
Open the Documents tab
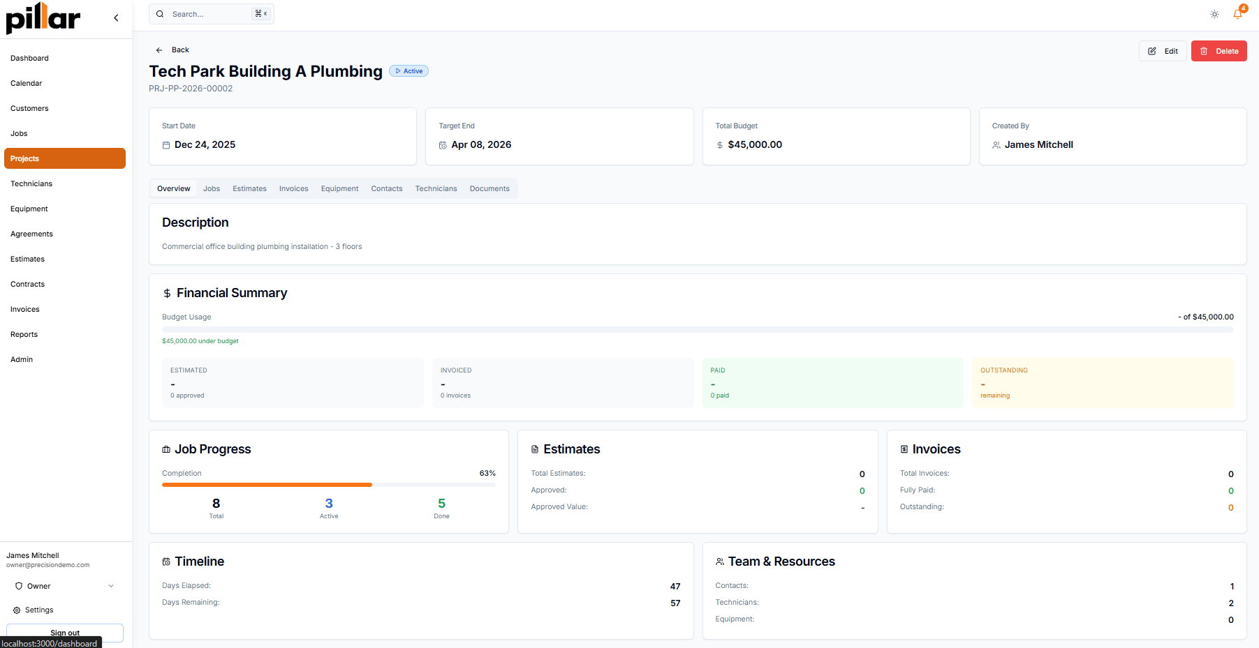pyautogui.click(x=489, y=189)
